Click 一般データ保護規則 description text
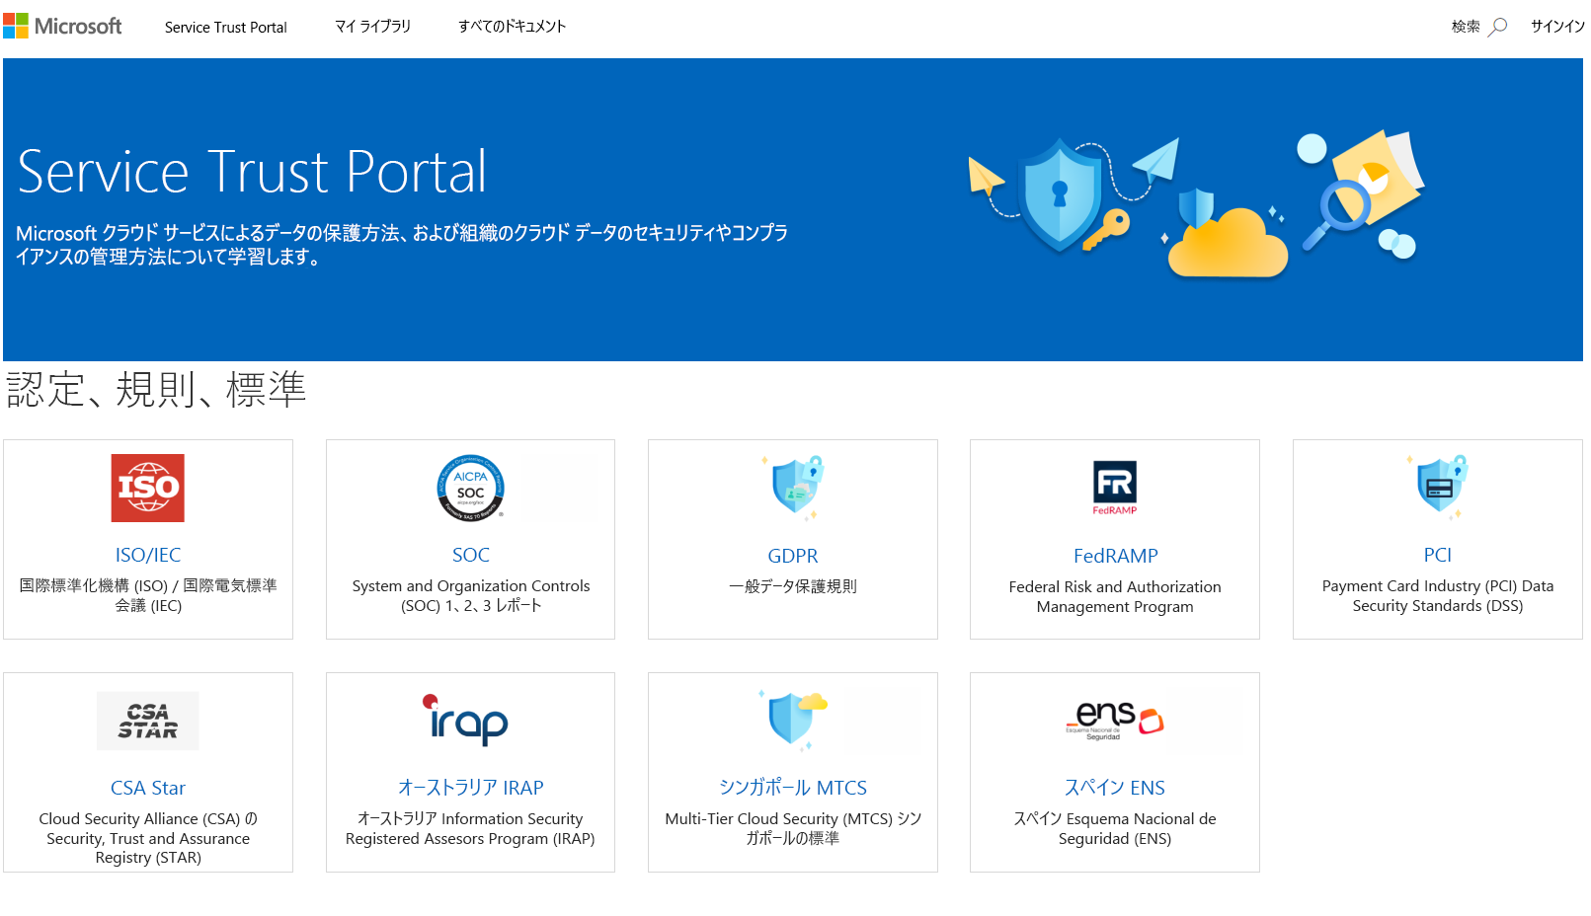The height and width of the screenshot is (916, 1591). [793, 586]
